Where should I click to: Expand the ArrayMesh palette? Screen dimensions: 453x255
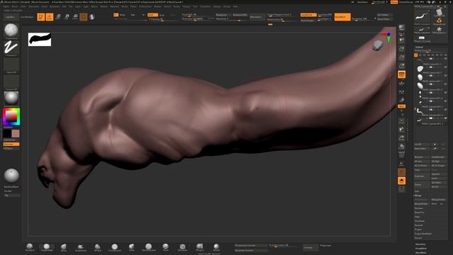pos(421,249)
